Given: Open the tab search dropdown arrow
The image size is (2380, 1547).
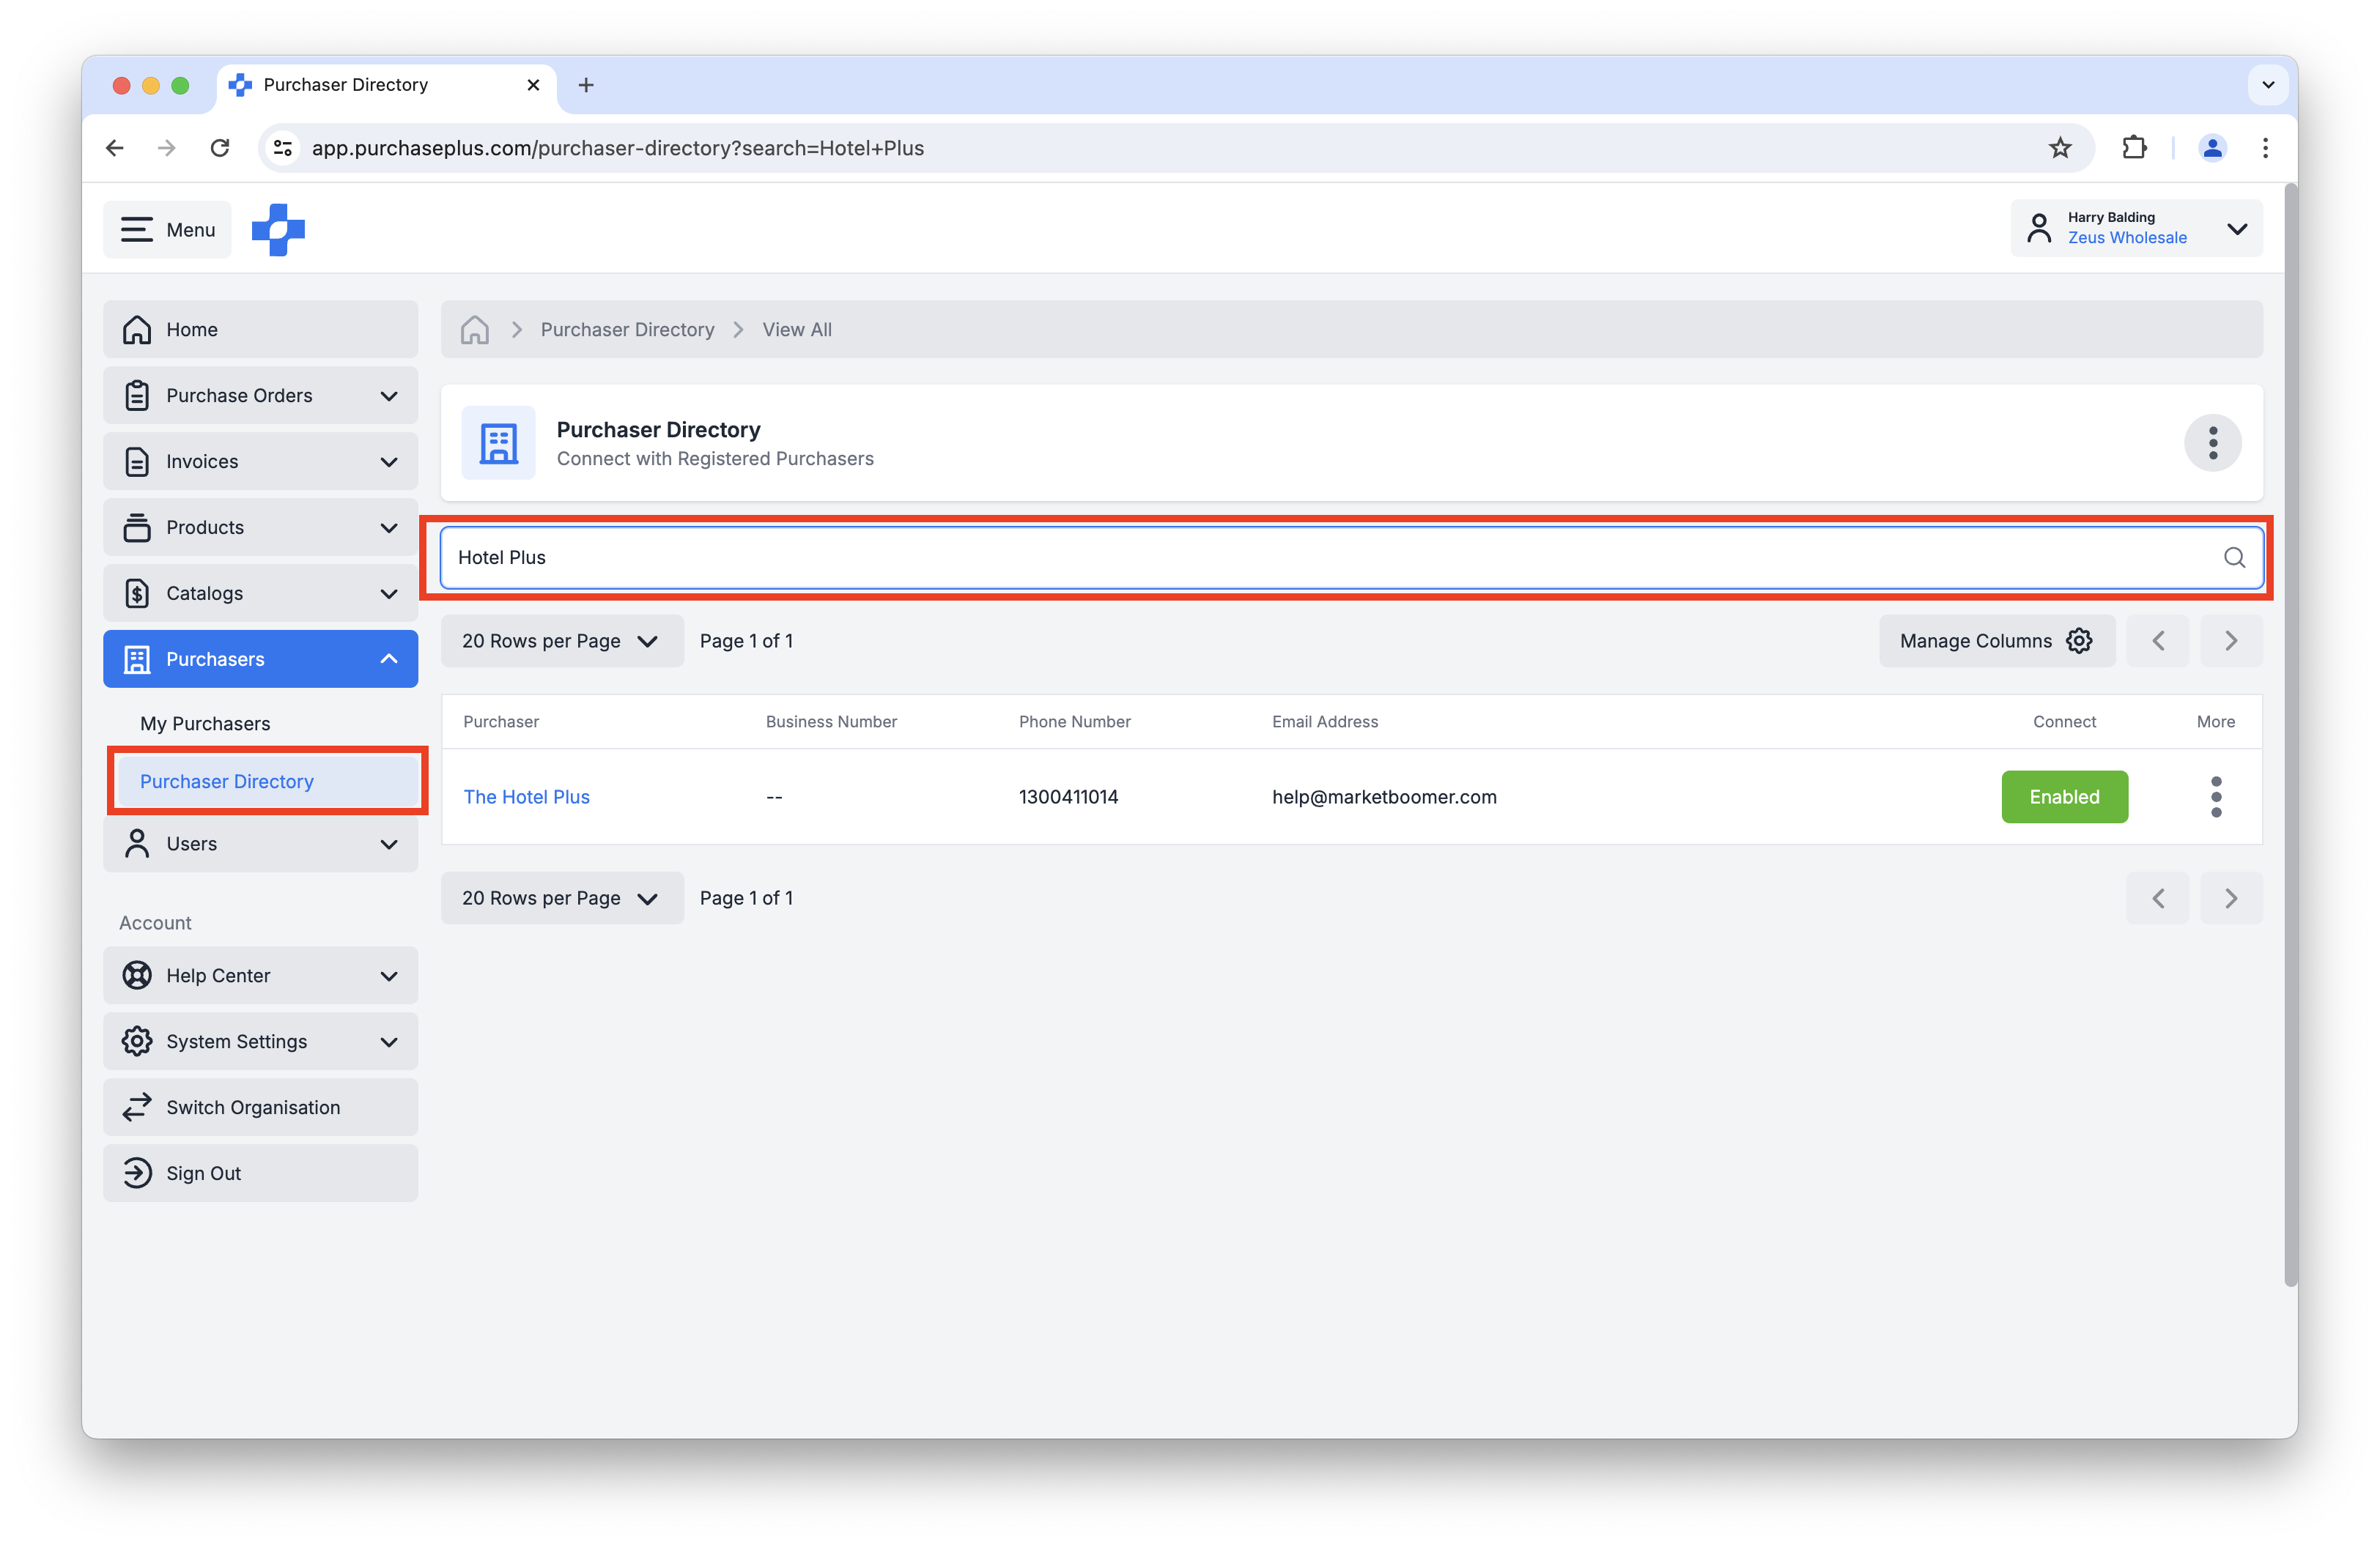Looking at the screenshot, I should [x=2267, y=85].
